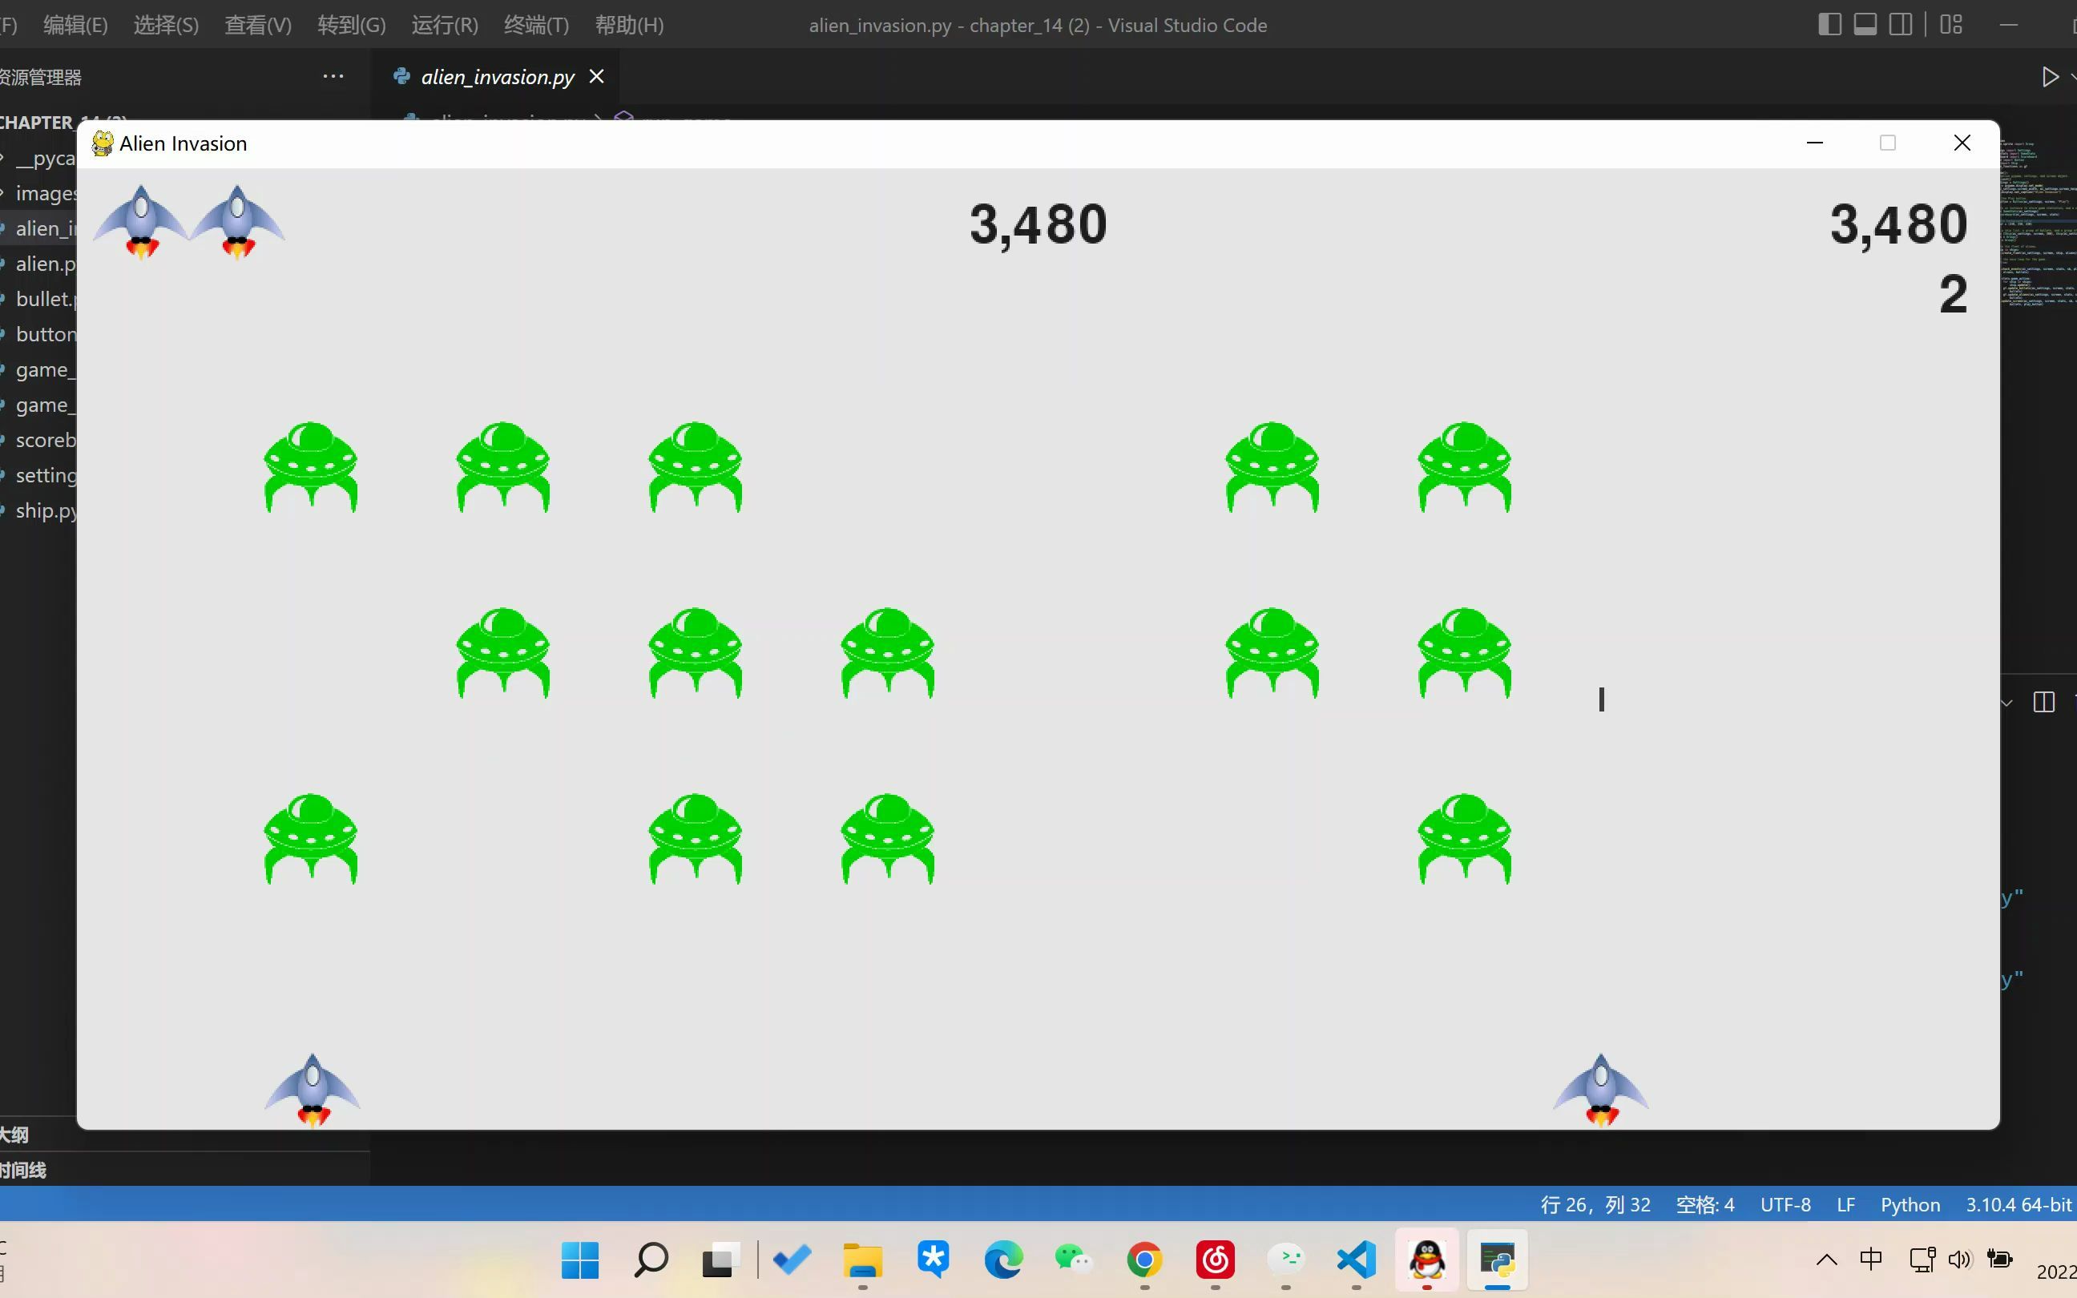
Task: Toggle bottom panel visibility
Action: pyautogui.click(x=1865, y=24)
